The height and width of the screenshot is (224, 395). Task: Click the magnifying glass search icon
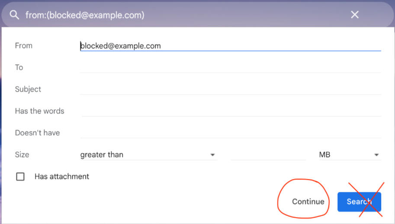click(x=14, y=15)
